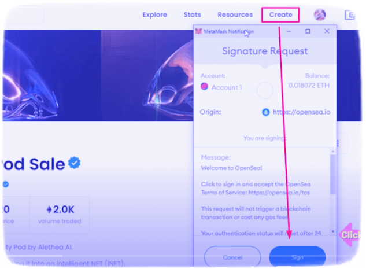The height and width of the screenshot is (269, 366).
Task: Click the 2.0K volume traded stat
Action: pyautogui.click(x=60, y=215)
